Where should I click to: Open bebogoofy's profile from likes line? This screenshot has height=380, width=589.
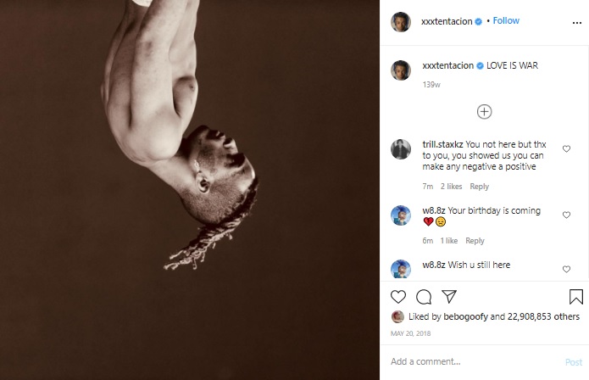[x=465, y=316]
